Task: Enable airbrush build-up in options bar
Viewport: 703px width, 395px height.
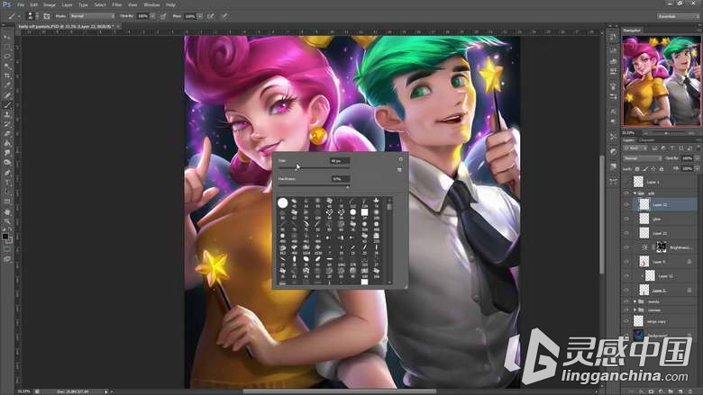Action: pyautogui.click(x=210, y=16)
